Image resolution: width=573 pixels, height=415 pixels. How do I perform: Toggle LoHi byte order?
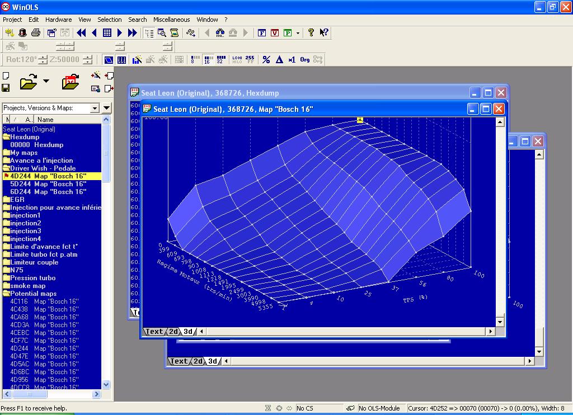[237, 59]
